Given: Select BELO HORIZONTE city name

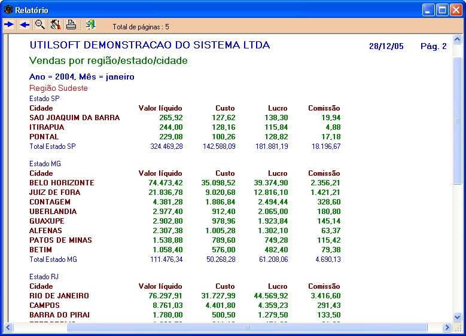Looking at the screenshot, I should tap(62, 183).
